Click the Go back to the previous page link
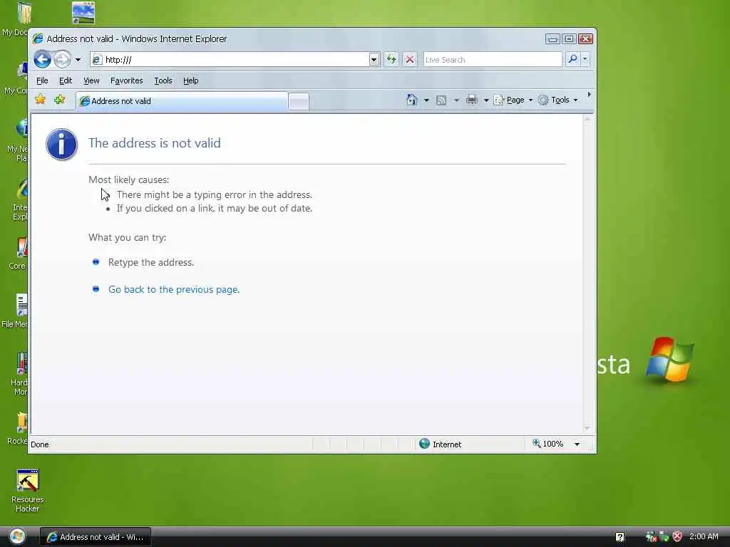Viewport: 730px width, 547px height. coord(174,289)
